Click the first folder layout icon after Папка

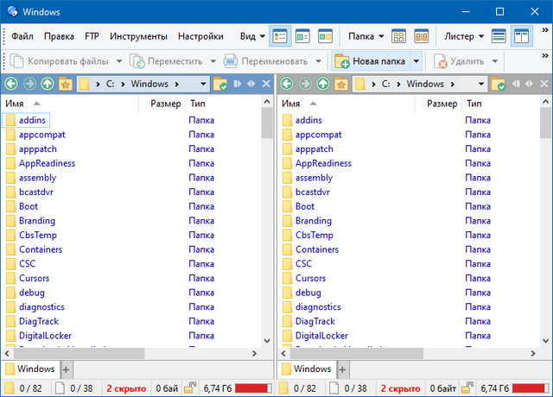tap(398, 36)
